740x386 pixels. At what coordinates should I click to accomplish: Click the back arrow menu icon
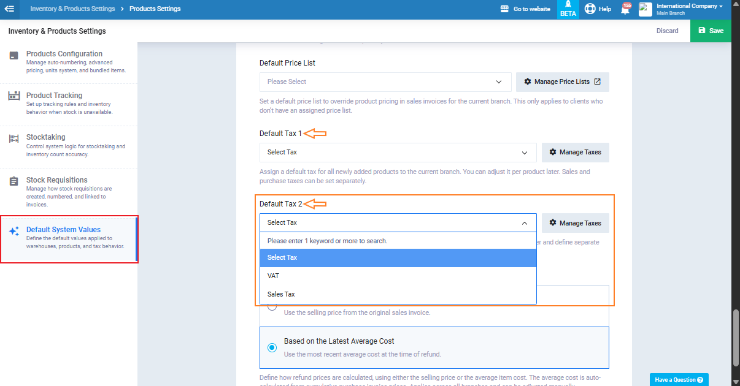9,9
